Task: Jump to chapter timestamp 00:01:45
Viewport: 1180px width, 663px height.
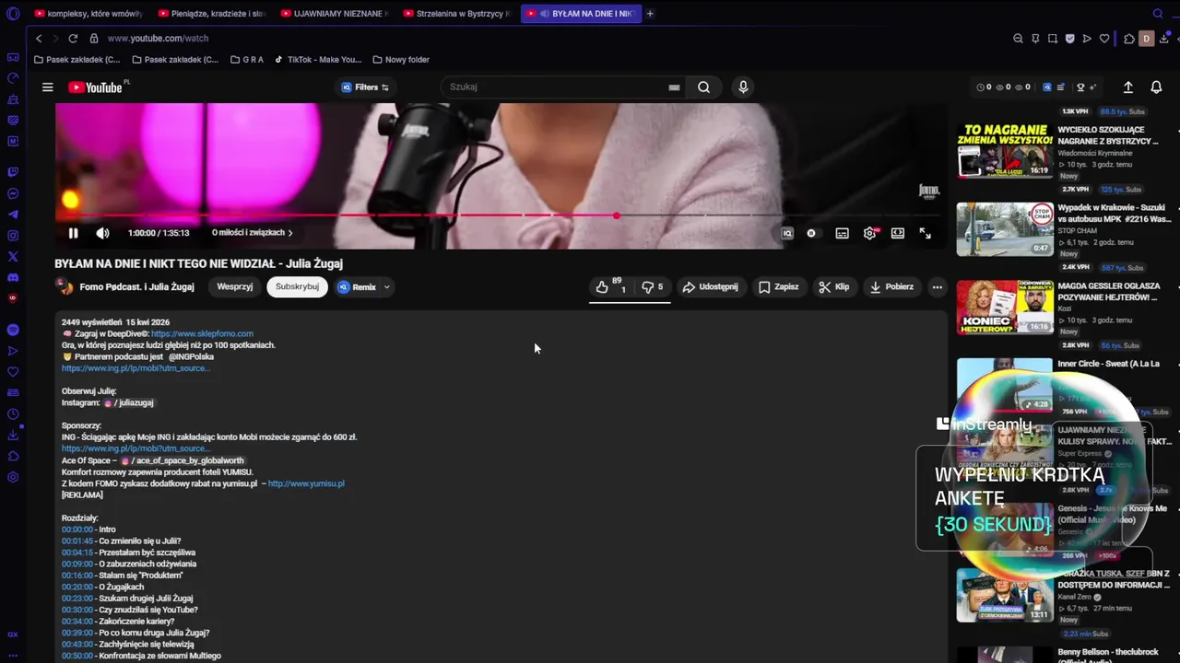Action: pos(77,541)
